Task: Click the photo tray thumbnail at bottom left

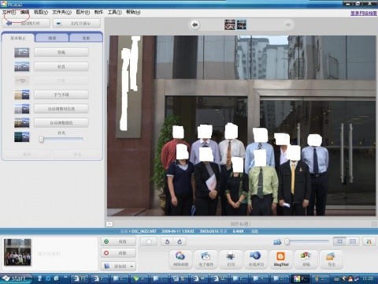Action: click(17, 252)
